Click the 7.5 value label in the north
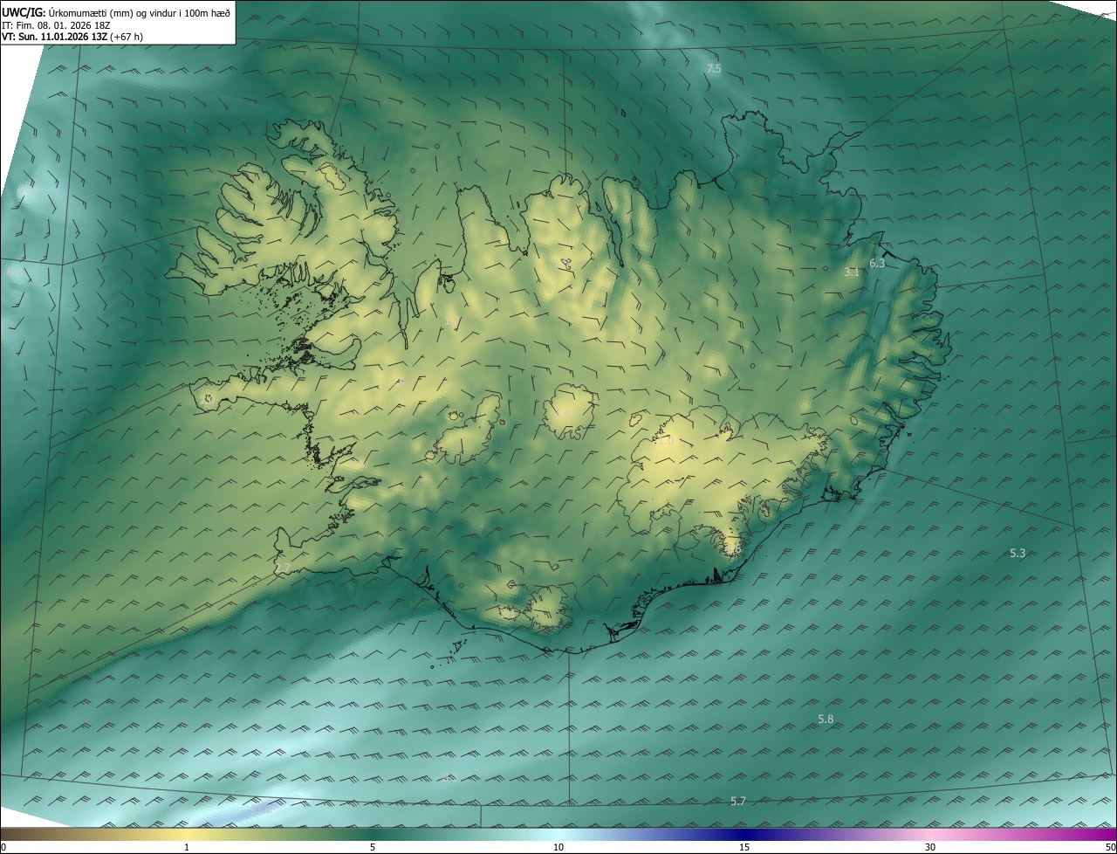Image resolution: width=1117 pixels, height=854 pixels. point(714,68)
